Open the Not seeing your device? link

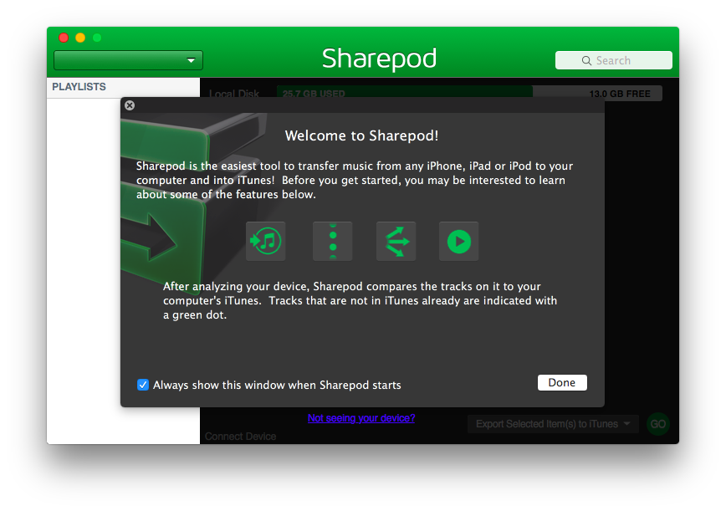(x=361, y=418)
